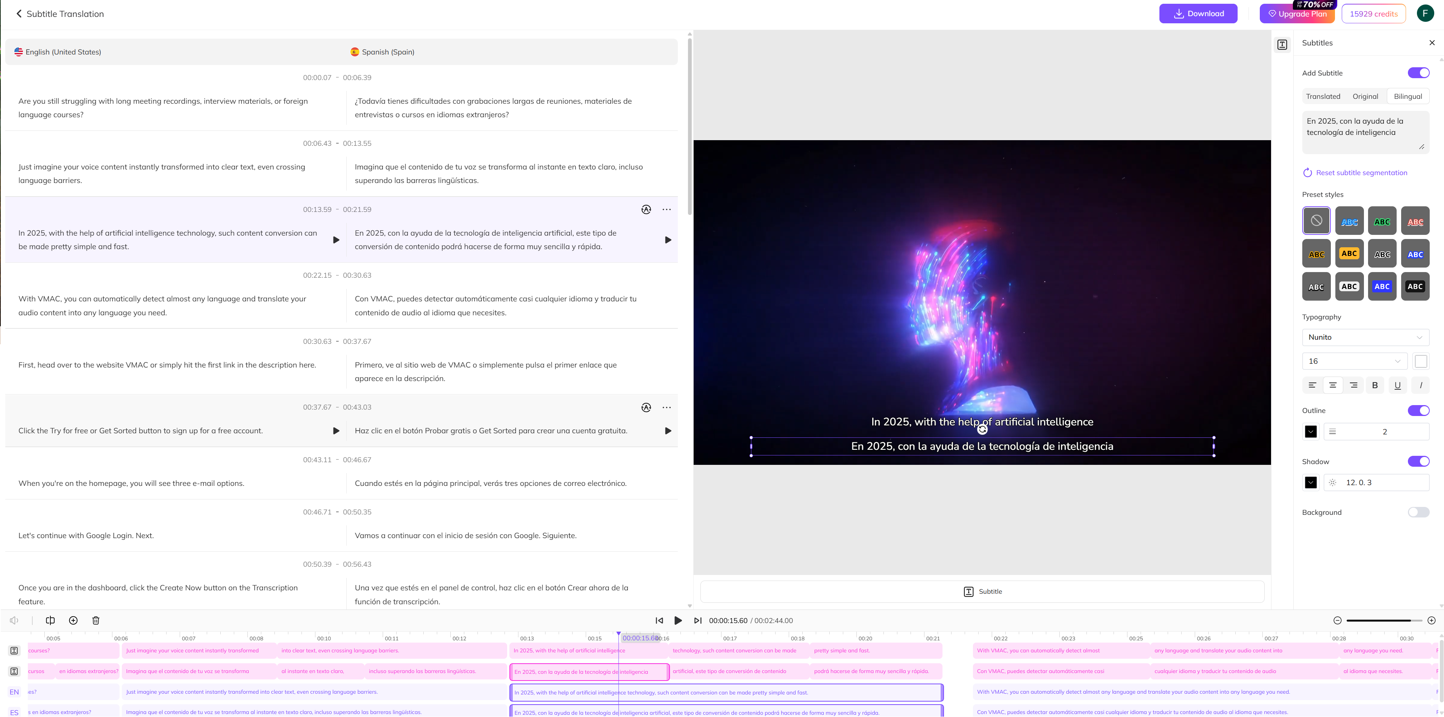Turn off the Shadow effect

pos(1419,461)
